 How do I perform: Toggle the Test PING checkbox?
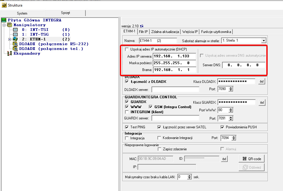point(127,127)
